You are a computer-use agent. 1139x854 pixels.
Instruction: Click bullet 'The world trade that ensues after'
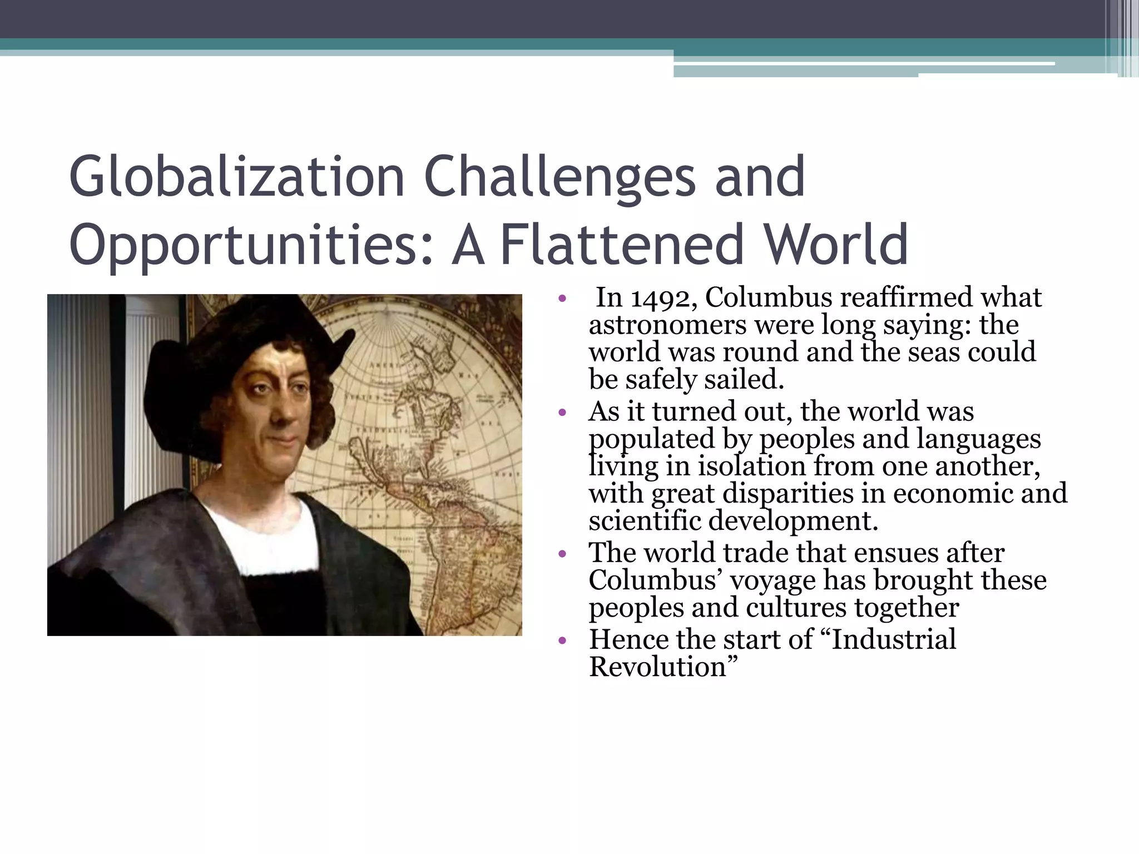pyautogui.click(x=797, y=553)
